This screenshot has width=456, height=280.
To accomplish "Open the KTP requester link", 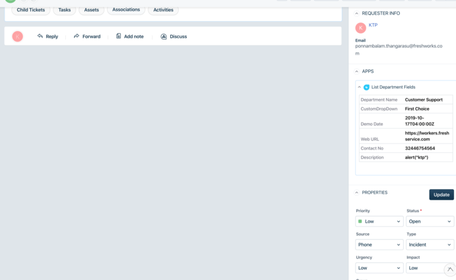I will [x=373, y=25].
